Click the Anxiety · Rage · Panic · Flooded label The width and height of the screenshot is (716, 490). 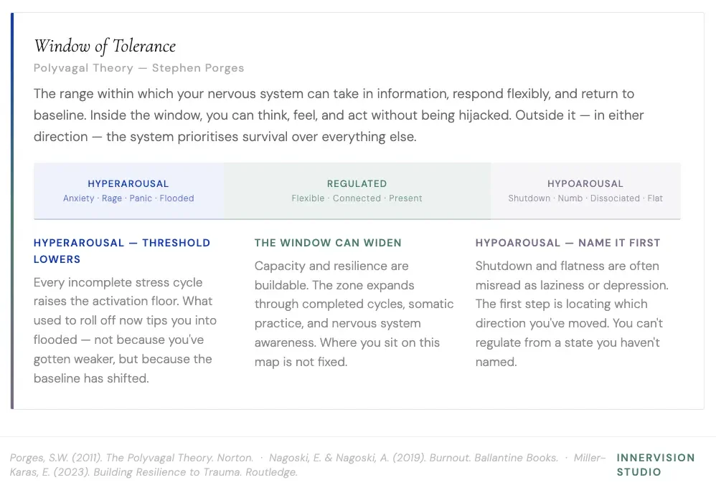coord(128,198)
